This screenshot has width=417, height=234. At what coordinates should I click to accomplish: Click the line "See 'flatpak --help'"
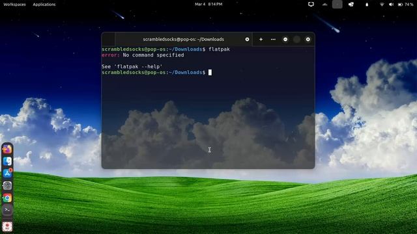132,66
